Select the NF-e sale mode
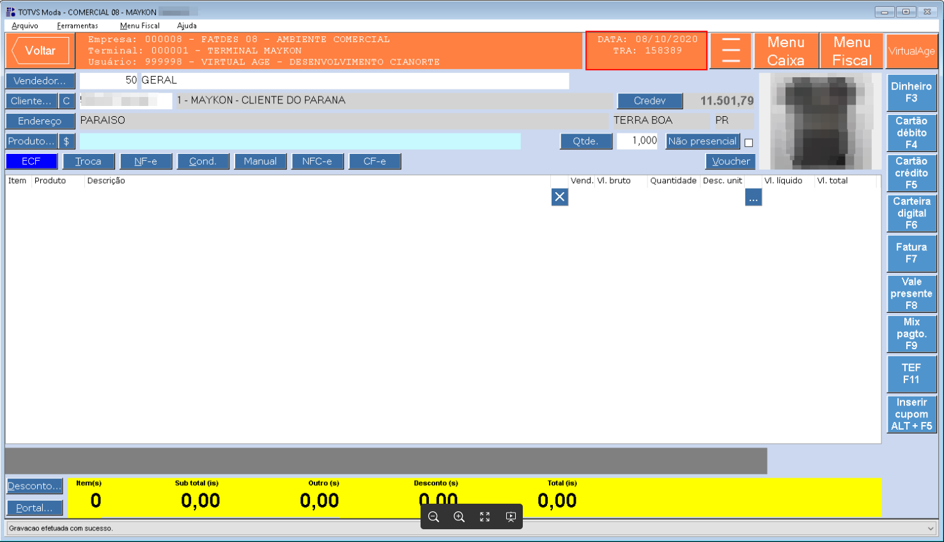This screenshot has height=542, width=944. coord(146,162)
